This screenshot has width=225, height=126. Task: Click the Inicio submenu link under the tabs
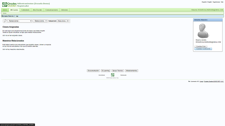[x=5, y=13]
